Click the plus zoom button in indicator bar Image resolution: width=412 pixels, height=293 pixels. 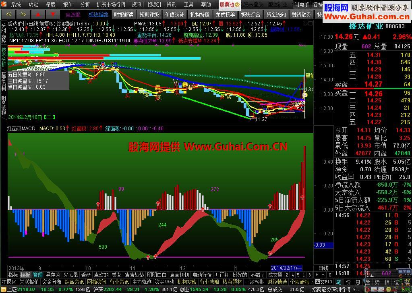pyautogui.click(x=317, y=275)
